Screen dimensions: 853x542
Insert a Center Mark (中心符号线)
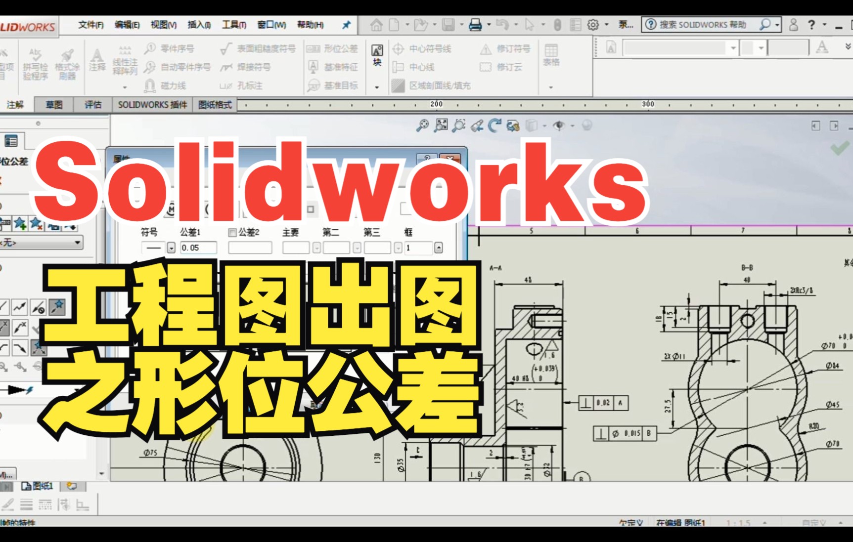coord(422,48)
